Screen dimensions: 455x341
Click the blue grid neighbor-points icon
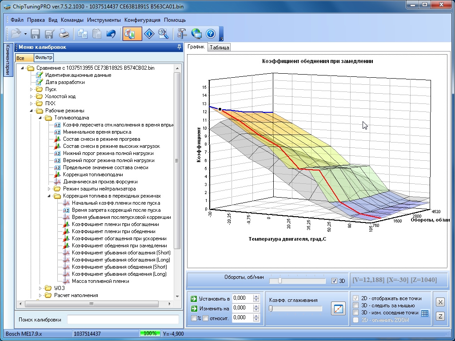click(x=424, y=313)
